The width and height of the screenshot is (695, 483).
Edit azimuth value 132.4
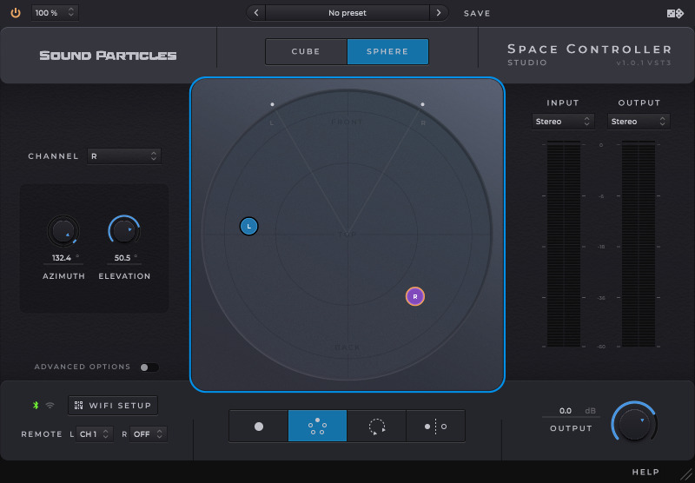[62, 258]
